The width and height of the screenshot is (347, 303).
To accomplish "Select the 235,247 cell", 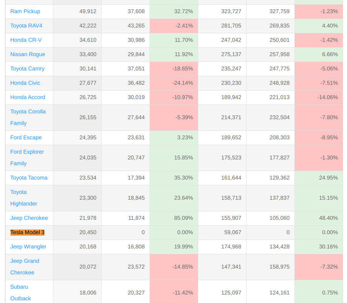I will (222, 69).
